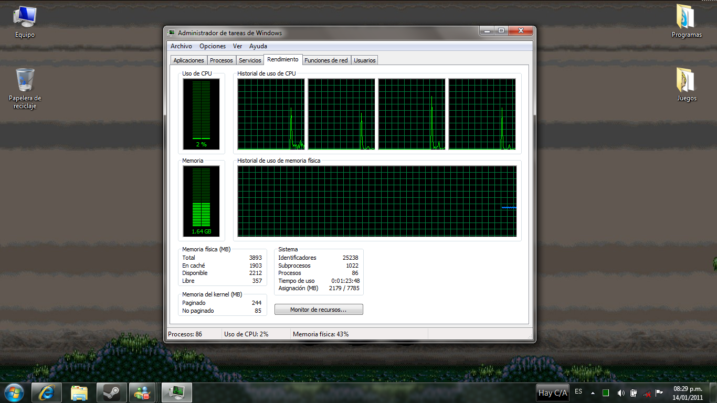Image resolution: width=717 pixels, height=403 pixels.
Task: Click the Disponible value 2212
Action: click(x=255, y=273)
